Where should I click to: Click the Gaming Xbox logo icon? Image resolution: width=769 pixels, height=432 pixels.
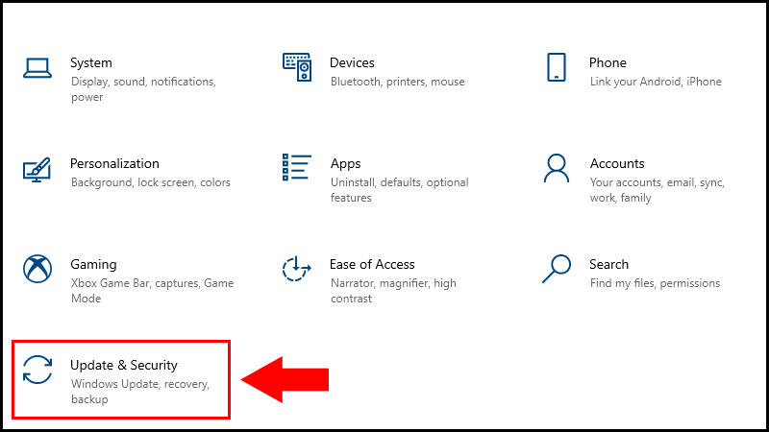coord(37,269)
